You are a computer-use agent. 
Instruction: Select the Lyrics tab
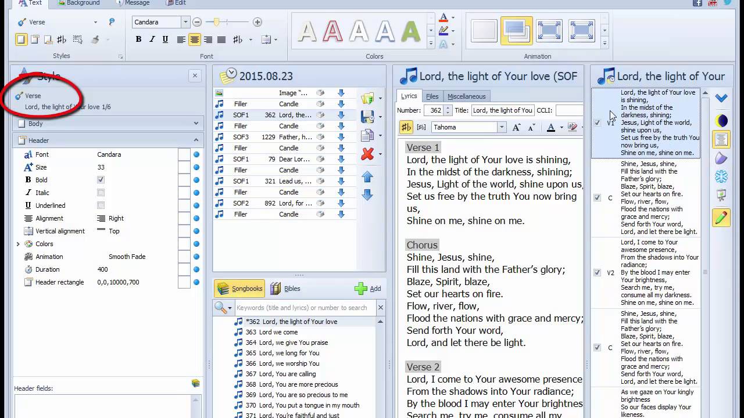click(x=409, y=96)
